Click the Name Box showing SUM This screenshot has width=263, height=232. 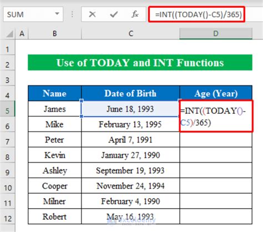coord(33,14)
